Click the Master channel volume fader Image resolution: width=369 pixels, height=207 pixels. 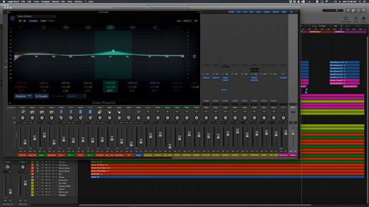point(293,133)
